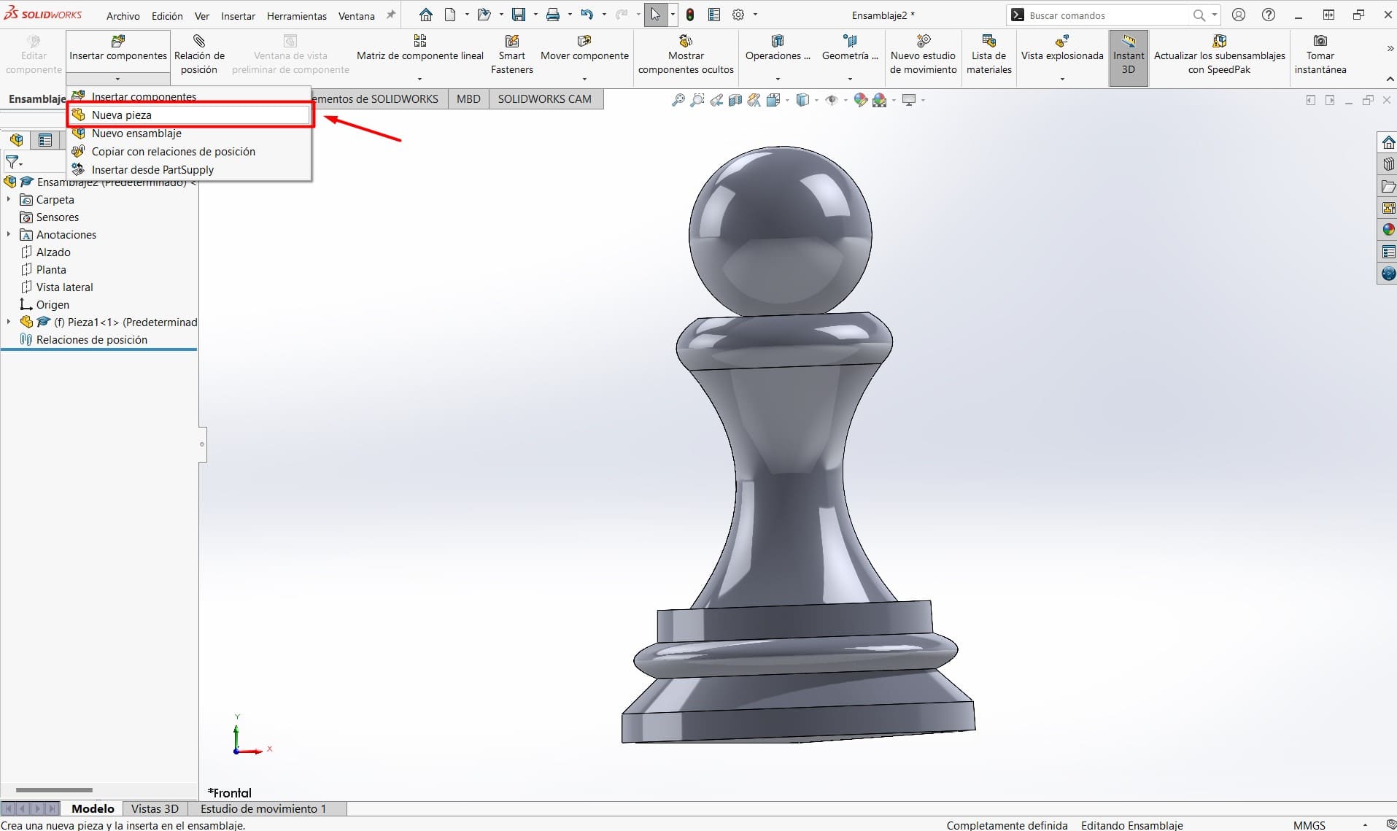
Task: Click Zoom to Fit icon
Action: (678, 100)
